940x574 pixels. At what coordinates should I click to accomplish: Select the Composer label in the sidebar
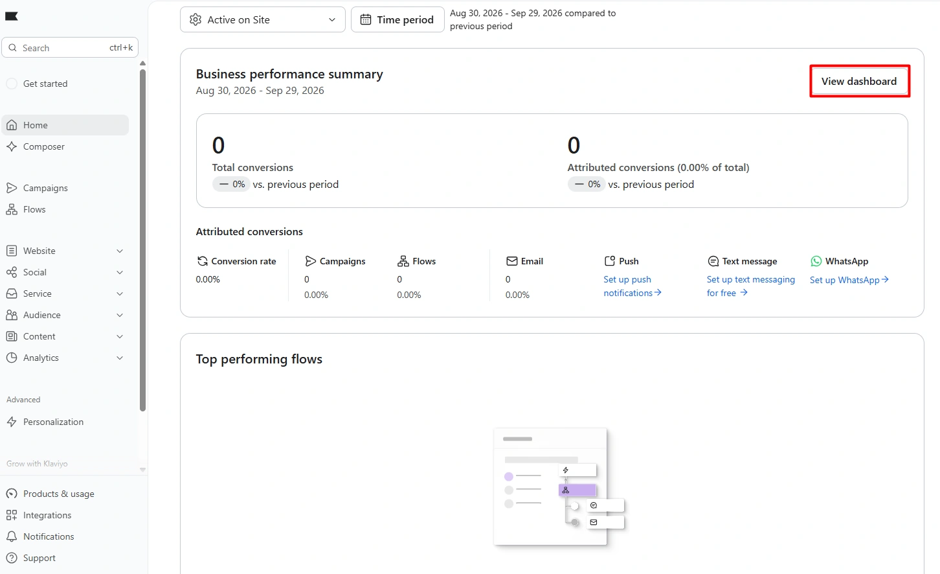tap(44, 146)
